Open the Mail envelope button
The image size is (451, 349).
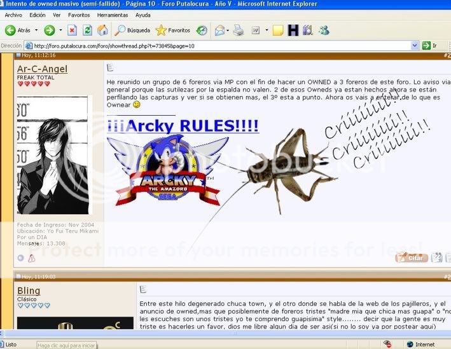[x=219, y=30]
